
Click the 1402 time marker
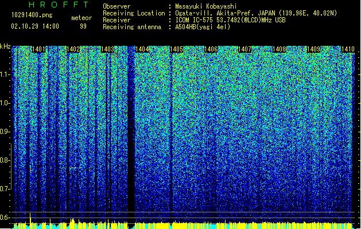tap(73, 49)
